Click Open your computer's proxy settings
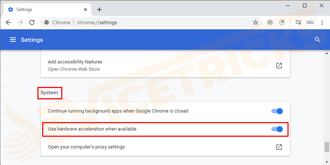This screenshot has width=330, height=165. (x=87, y=147)
